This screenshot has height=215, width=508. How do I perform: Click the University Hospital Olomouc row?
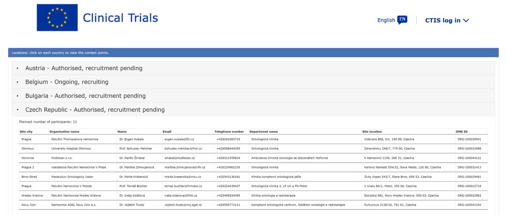pos(71,149)
